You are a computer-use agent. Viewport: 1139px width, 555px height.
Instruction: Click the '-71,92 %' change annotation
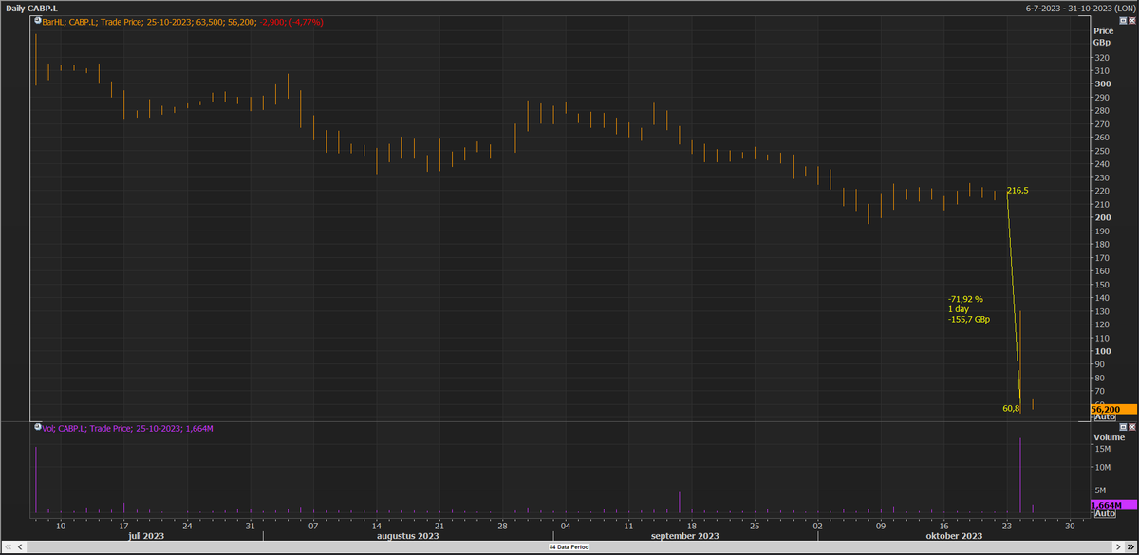pyautogui.click(x=965, y=299)
